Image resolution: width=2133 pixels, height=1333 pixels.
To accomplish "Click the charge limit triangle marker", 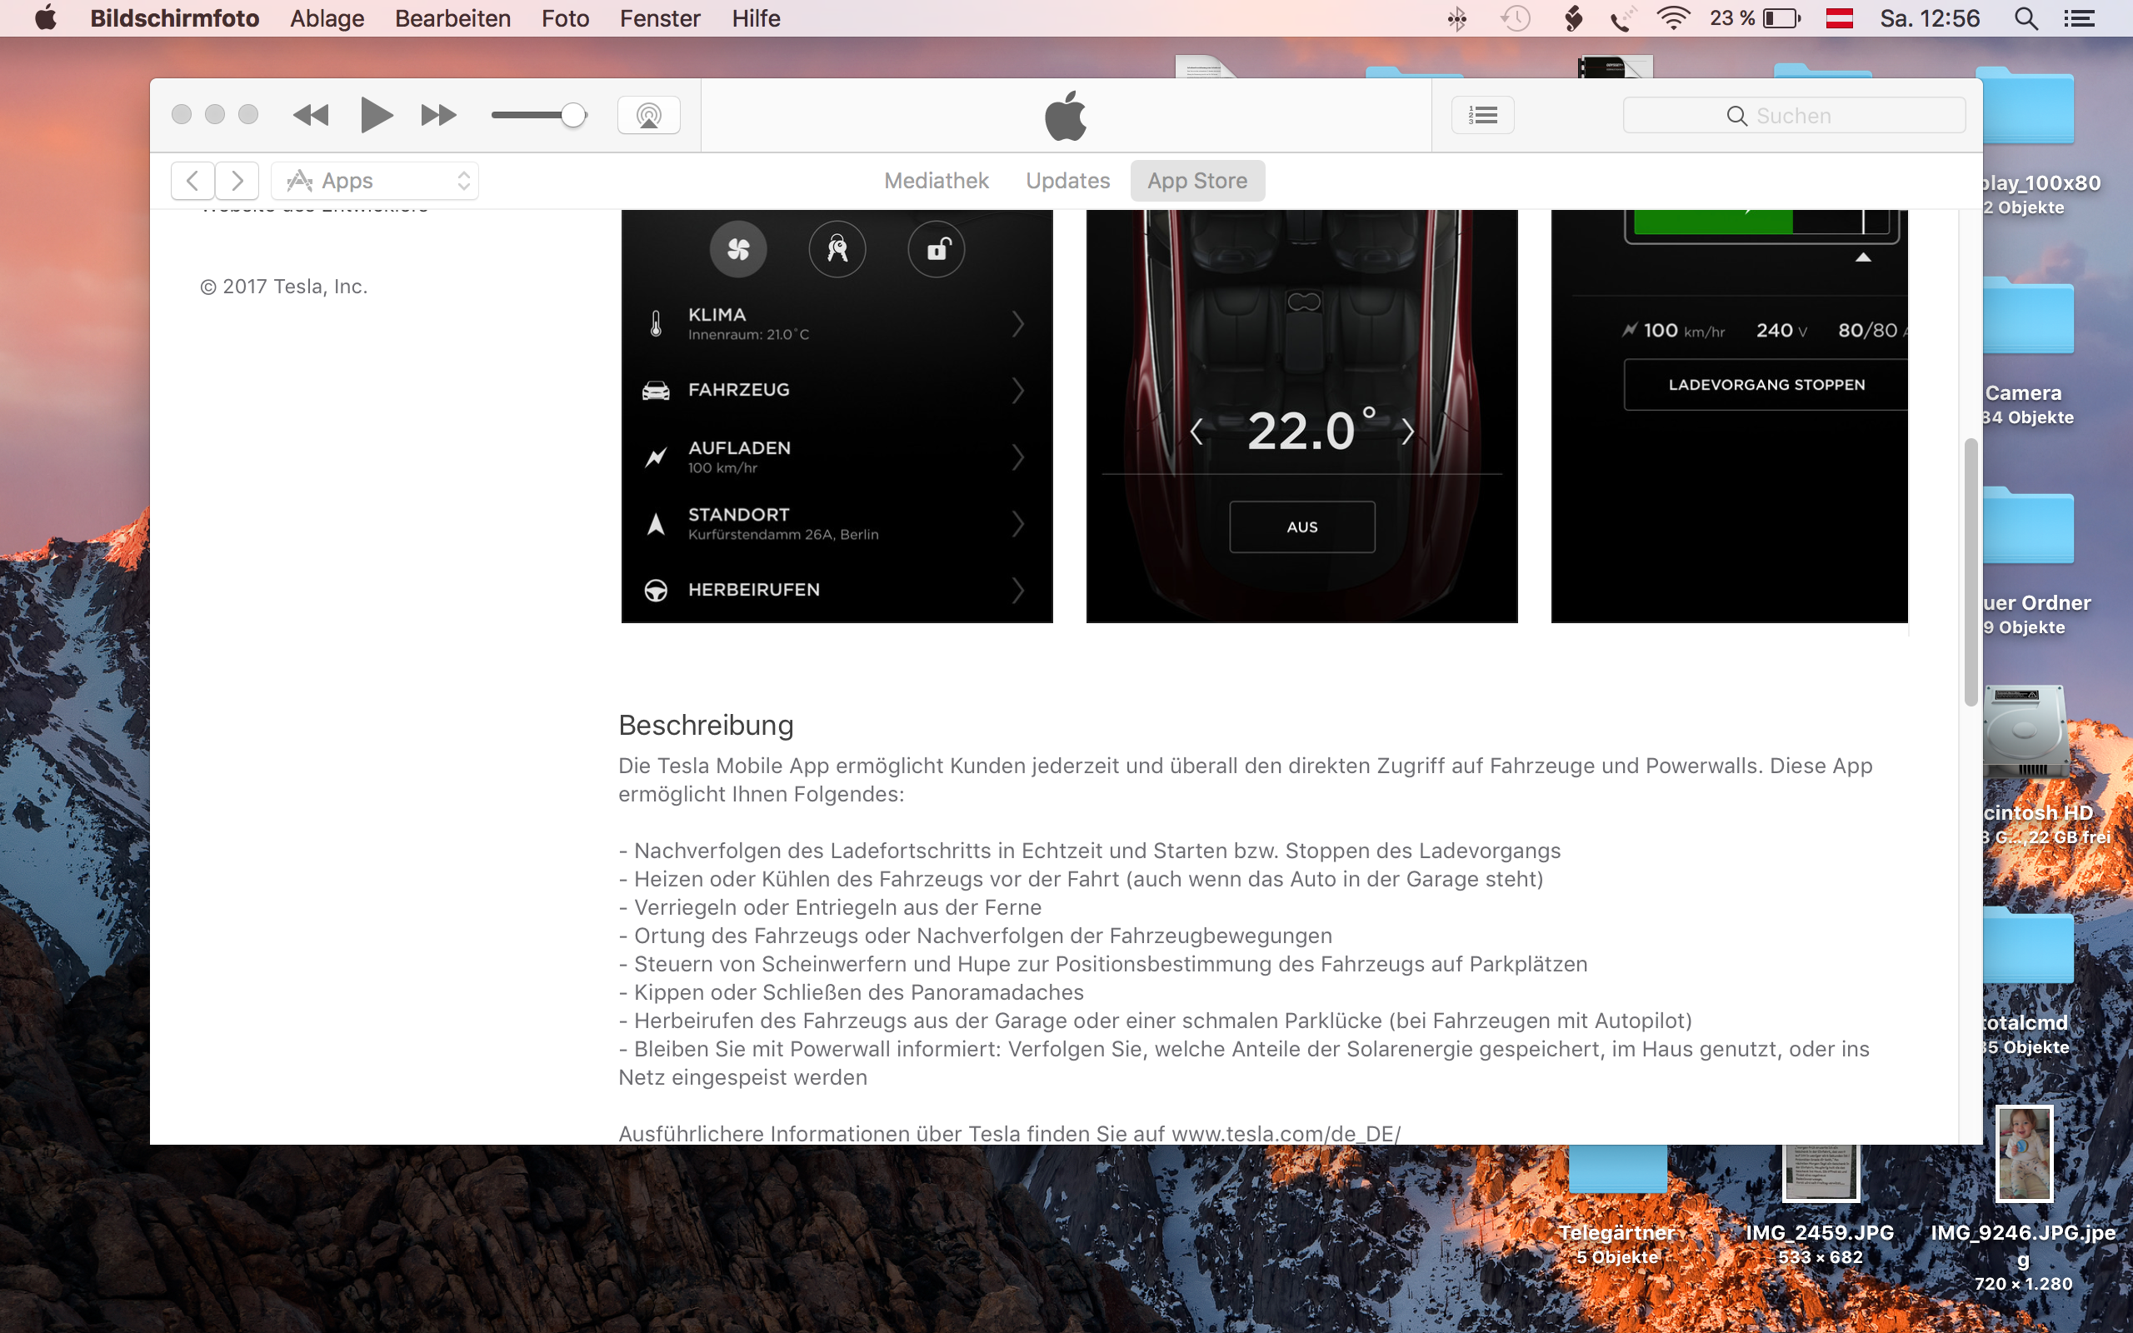I will [1863, 257].
